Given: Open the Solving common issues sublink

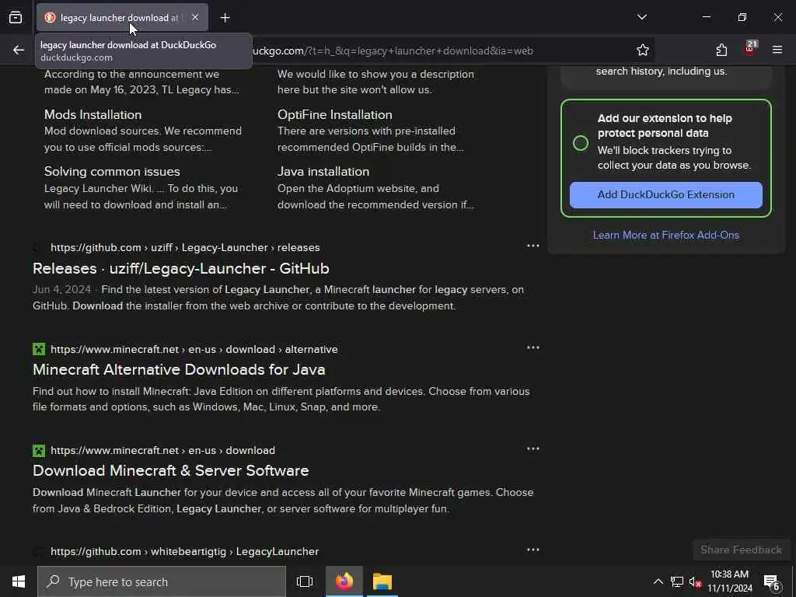Looking at the screenshot, I should coord(112,172).
